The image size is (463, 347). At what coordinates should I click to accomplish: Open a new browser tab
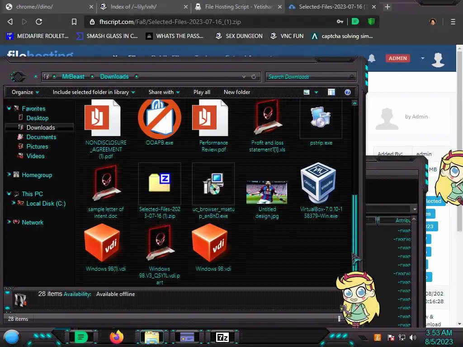pos(387,7)
